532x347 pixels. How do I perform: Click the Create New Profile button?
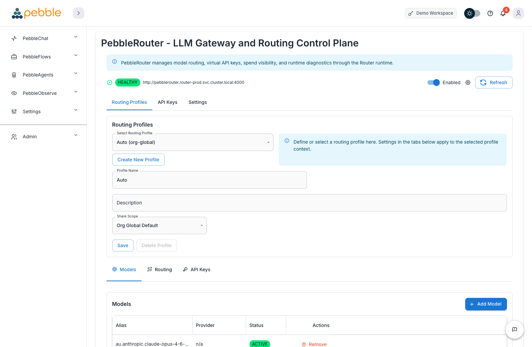138,160
